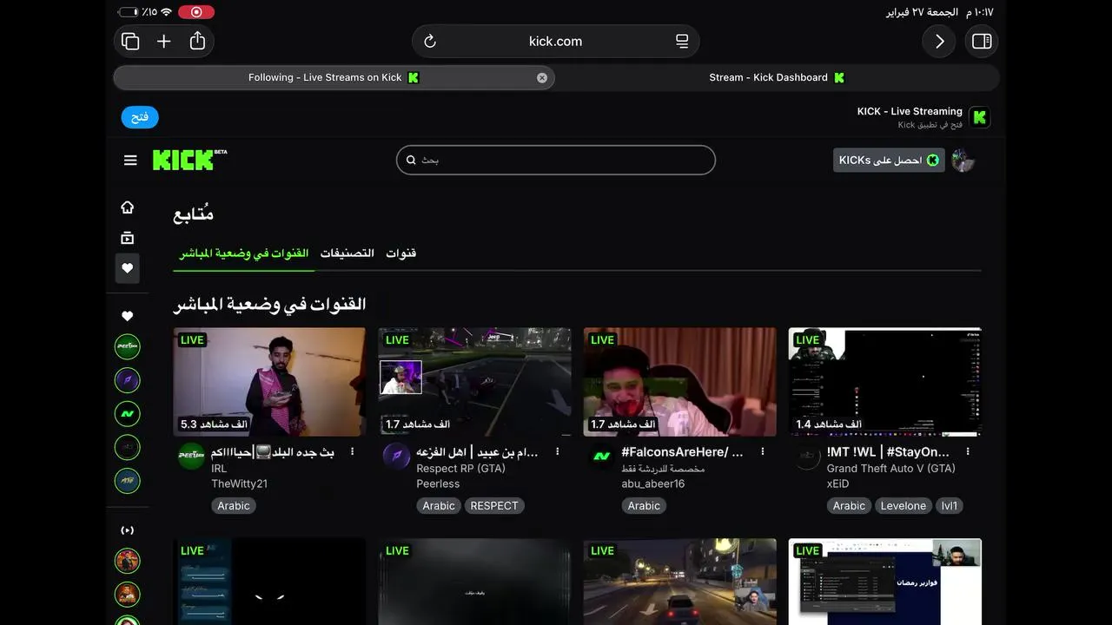This screenshot has width=1112, height=625.
Task: Go to Home in the sidebar
Action: 127,207
